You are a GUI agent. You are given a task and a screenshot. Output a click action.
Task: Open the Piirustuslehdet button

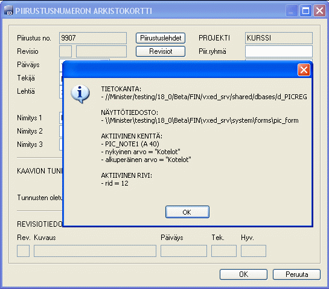click(x=161, y=38)
